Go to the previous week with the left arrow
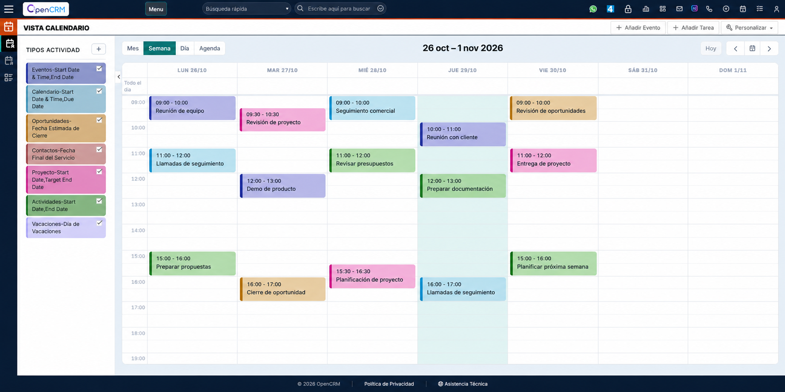 (735, 49)
